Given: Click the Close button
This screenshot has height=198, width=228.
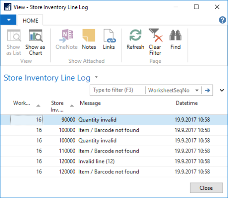Looking at the screenshot, I should point(206,188).
